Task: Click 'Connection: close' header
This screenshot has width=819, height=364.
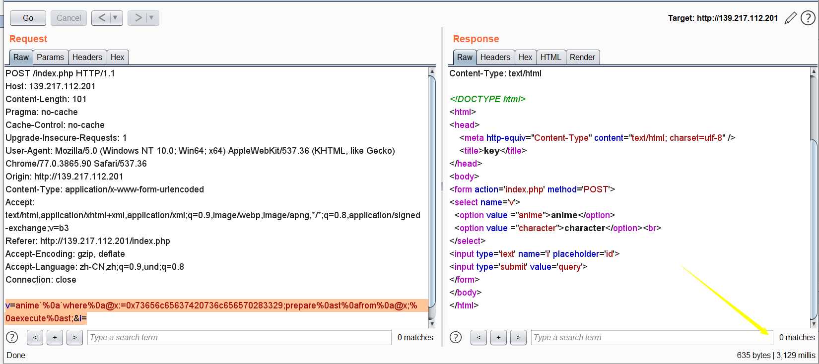Action: (41, 280)
